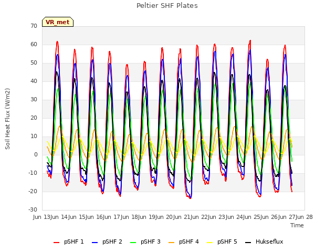
Task: Click the 30 y-axis tick label
Action: tap(34, 99)
